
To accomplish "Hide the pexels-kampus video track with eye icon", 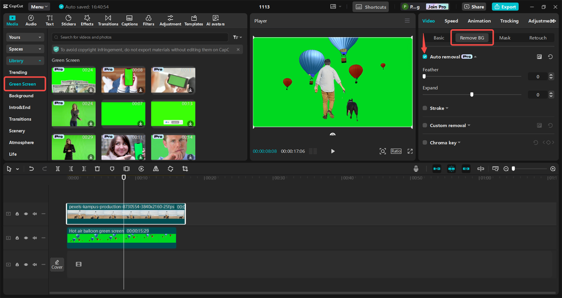I will (26, 214).
